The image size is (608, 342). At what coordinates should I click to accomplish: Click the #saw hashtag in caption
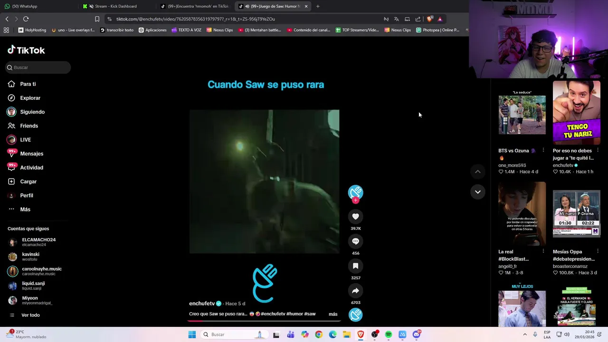tap(310, 314)
